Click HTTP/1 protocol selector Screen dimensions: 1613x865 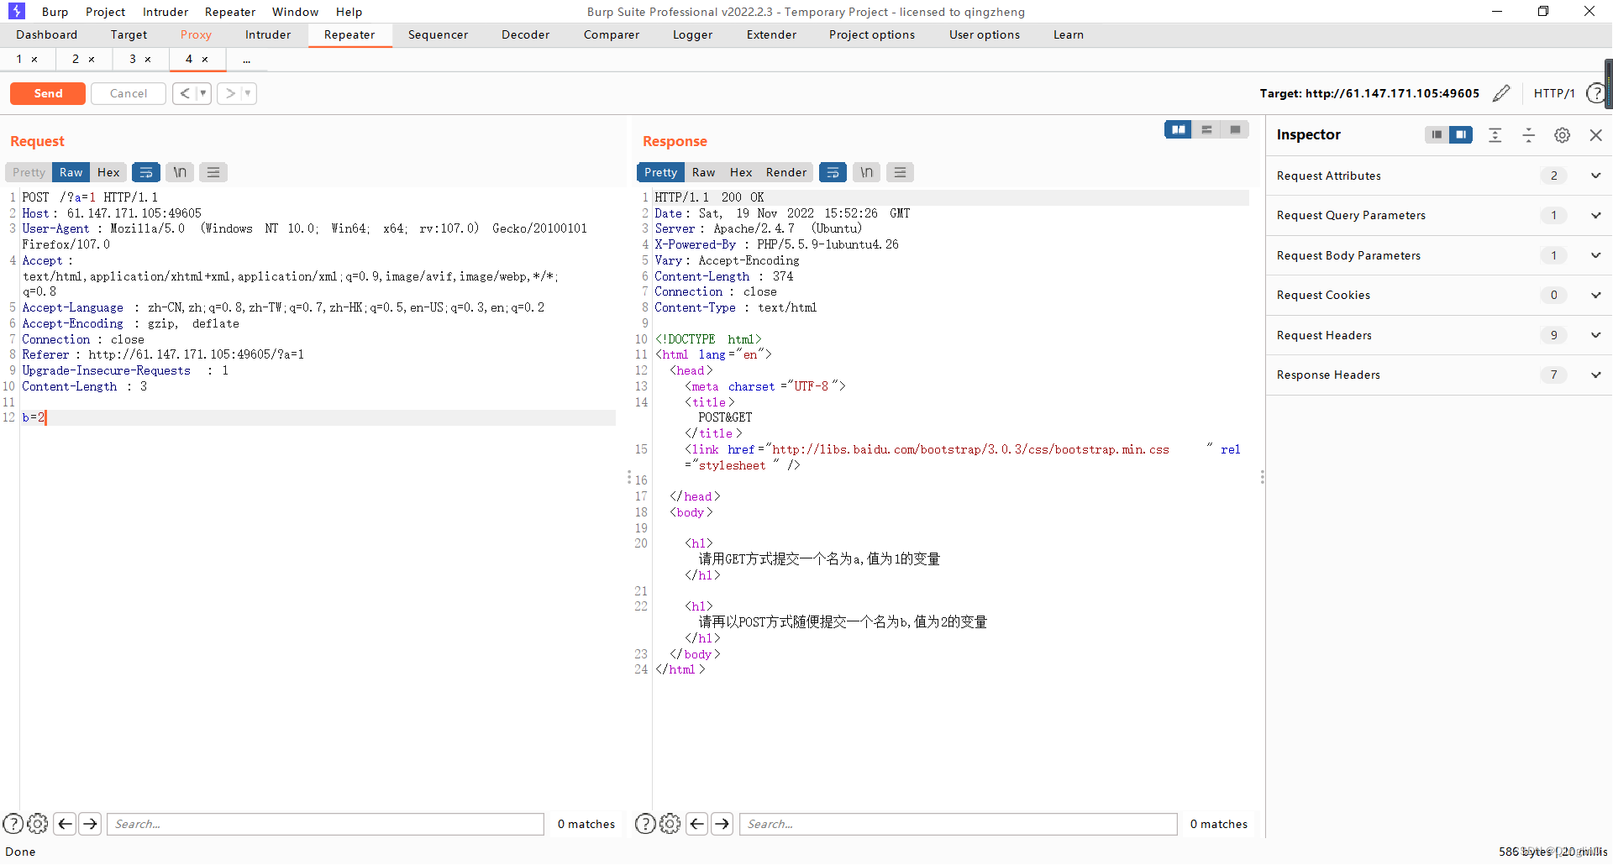1553,93
